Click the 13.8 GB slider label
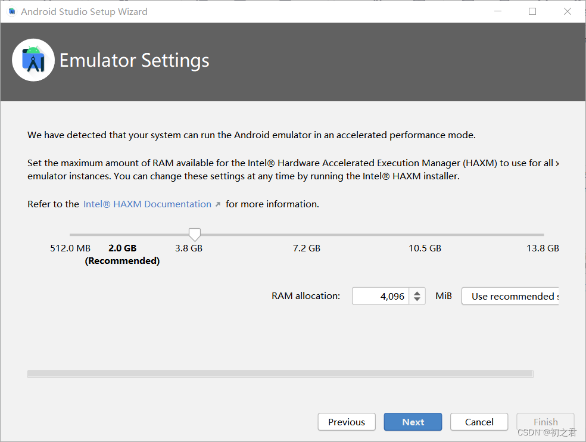586x442 pixels. (543, 248)
